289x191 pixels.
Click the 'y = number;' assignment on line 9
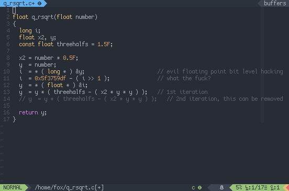pos(38,65)
